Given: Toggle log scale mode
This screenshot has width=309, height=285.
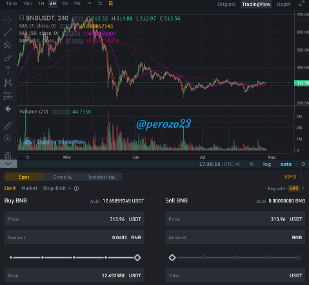Looking at the screenshot, I should (x=267, y=164).
